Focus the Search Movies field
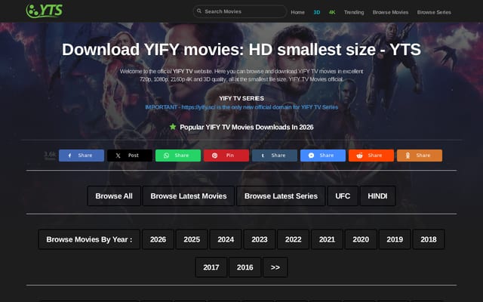 [x=240, y=11]
